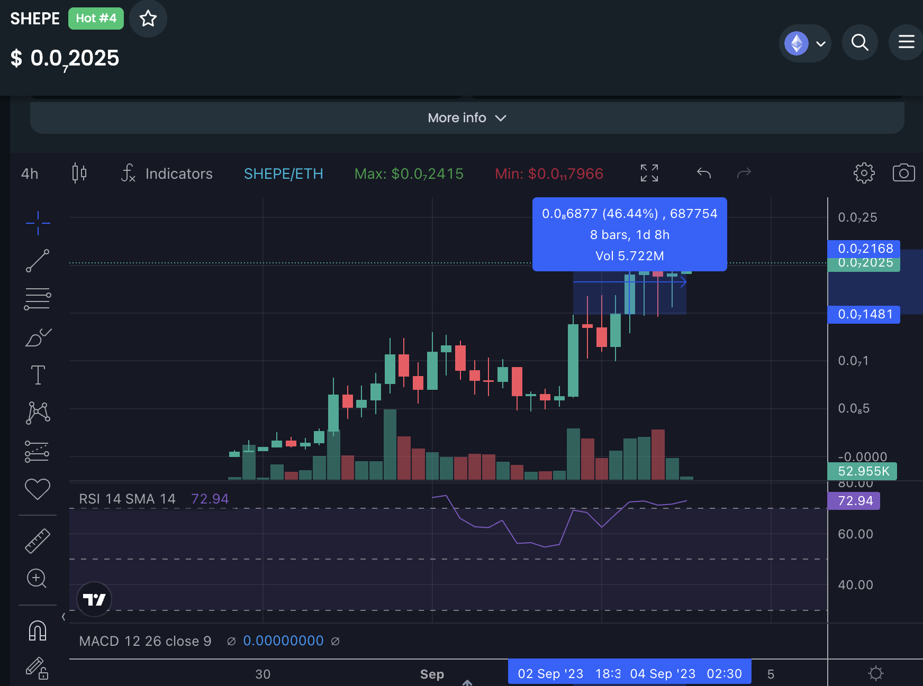
Task: Open the candlestick chart style selector
Action: pos(79,173)
